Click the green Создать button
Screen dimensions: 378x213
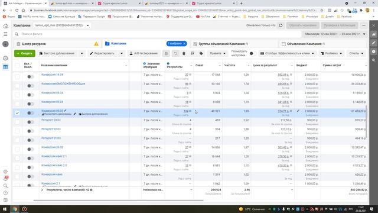coord(25,53)
